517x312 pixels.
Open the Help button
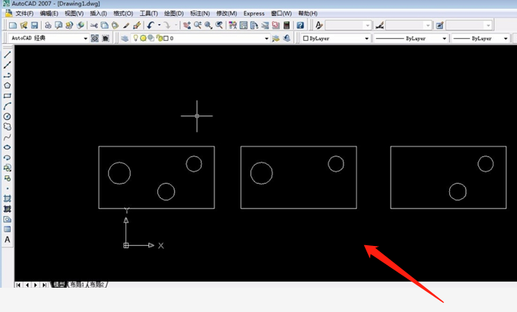(x=300, y=25)
